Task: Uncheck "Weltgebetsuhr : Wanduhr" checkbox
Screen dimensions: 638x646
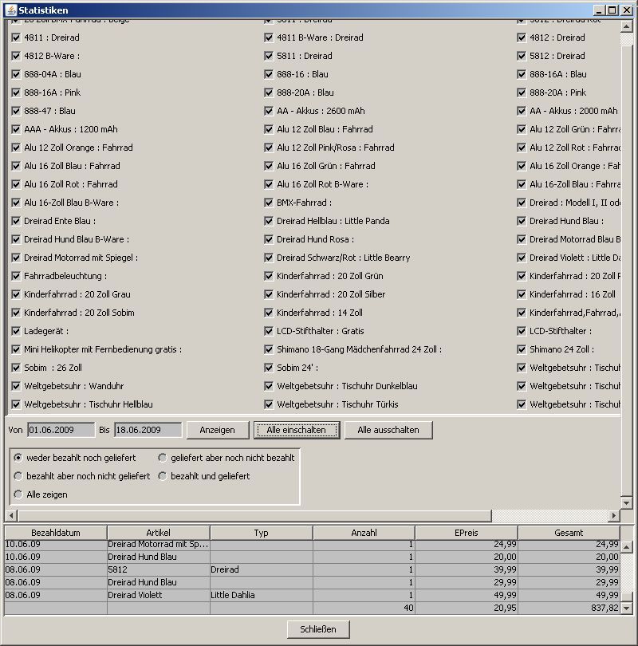Action: coord(16,386)
